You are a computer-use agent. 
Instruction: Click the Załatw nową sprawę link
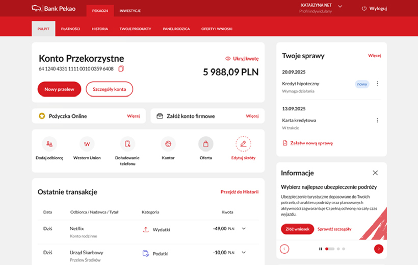point(311,143)
